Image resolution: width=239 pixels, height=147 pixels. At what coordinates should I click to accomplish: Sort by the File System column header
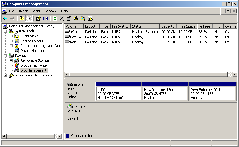tap(120, 26)
